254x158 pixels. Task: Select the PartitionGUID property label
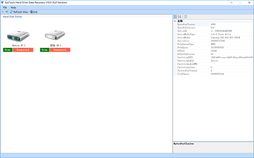click(185, 57)
